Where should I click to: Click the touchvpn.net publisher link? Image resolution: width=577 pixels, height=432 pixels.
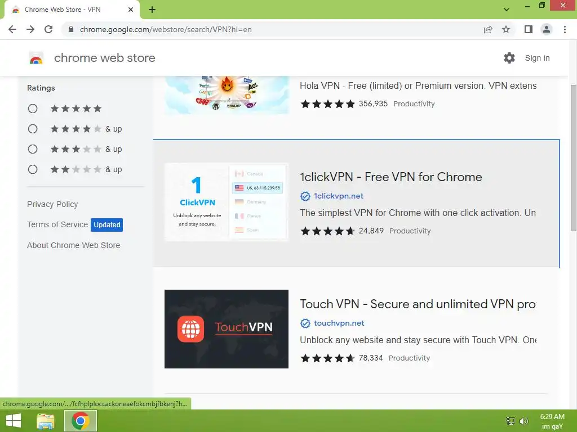[x=339, y=323]
